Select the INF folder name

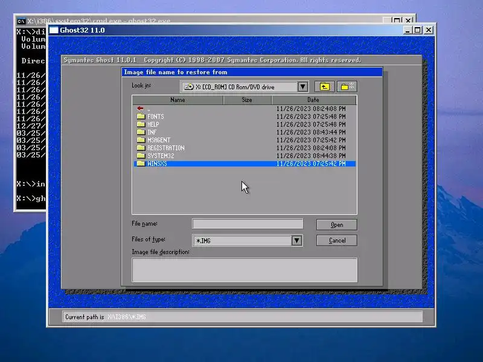(x=152, y=132)
